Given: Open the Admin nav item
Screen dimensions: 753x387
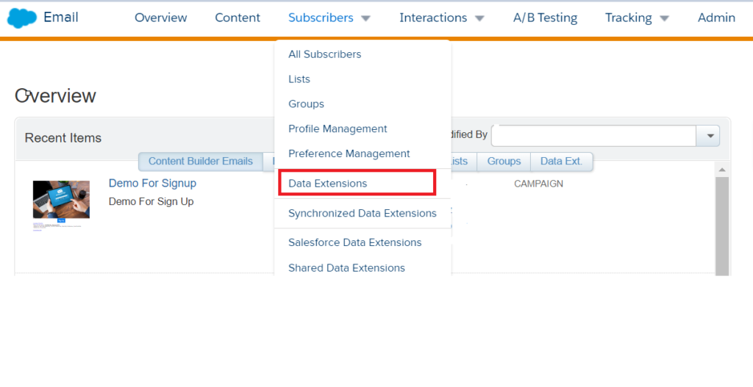Looking at the screenshot, I should coord(716,18).
